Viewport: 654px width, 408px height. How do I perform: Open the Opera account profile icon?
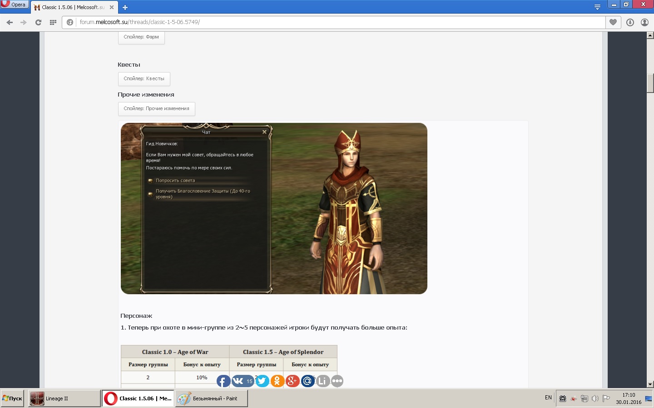point(644,22)
